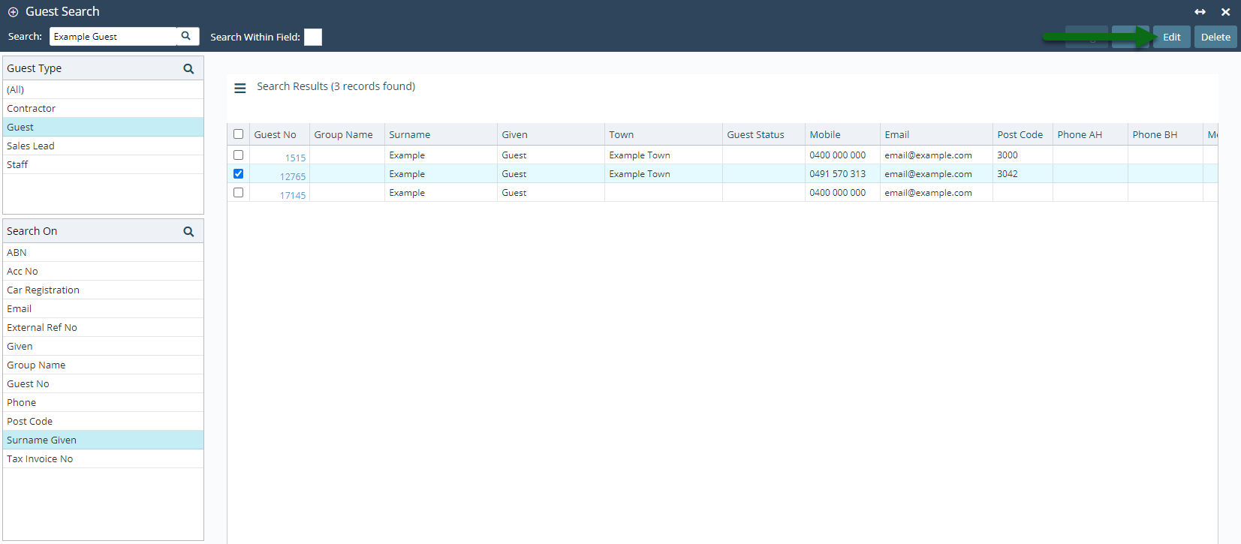Viewport: 1241px width, 544px height.
Task: Click Example Town in guest 1515 row
Action: [x=640, y=155]
